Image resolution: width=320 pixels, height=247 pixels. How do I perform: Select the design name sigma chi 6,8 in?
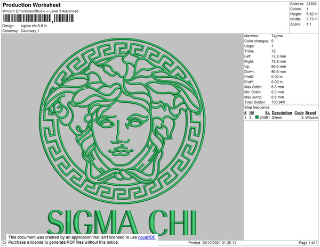click(34, 26)
